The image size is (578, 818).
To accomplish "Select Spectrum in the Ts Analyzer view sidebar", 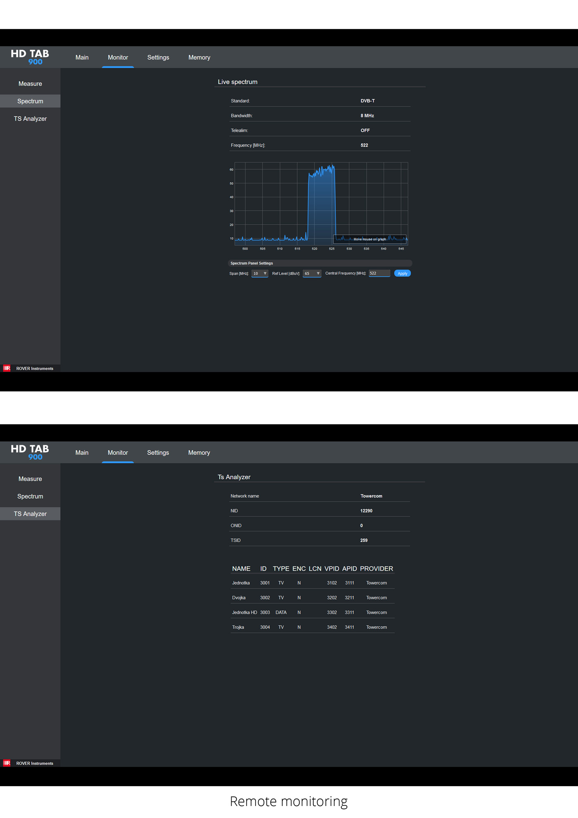I will point(30,496).
